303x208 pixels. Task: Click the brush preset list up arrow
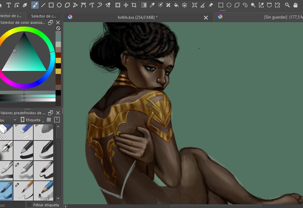58,127
